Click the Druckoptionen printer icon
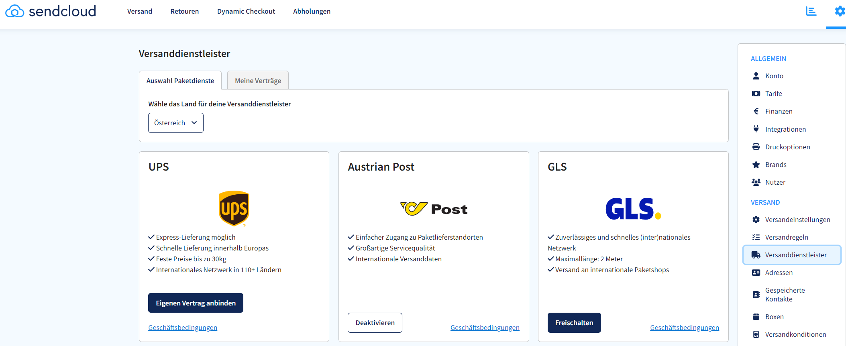Screen dimensions: 846x346 click(756, 147)
